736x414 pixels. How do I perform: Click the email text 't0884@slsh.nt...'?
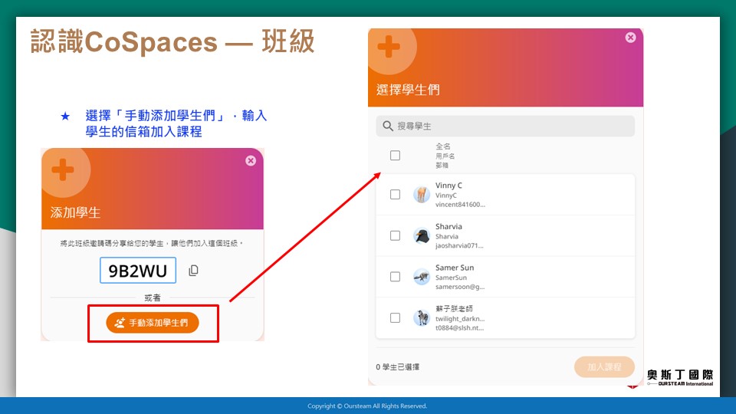tap(459, 328)
